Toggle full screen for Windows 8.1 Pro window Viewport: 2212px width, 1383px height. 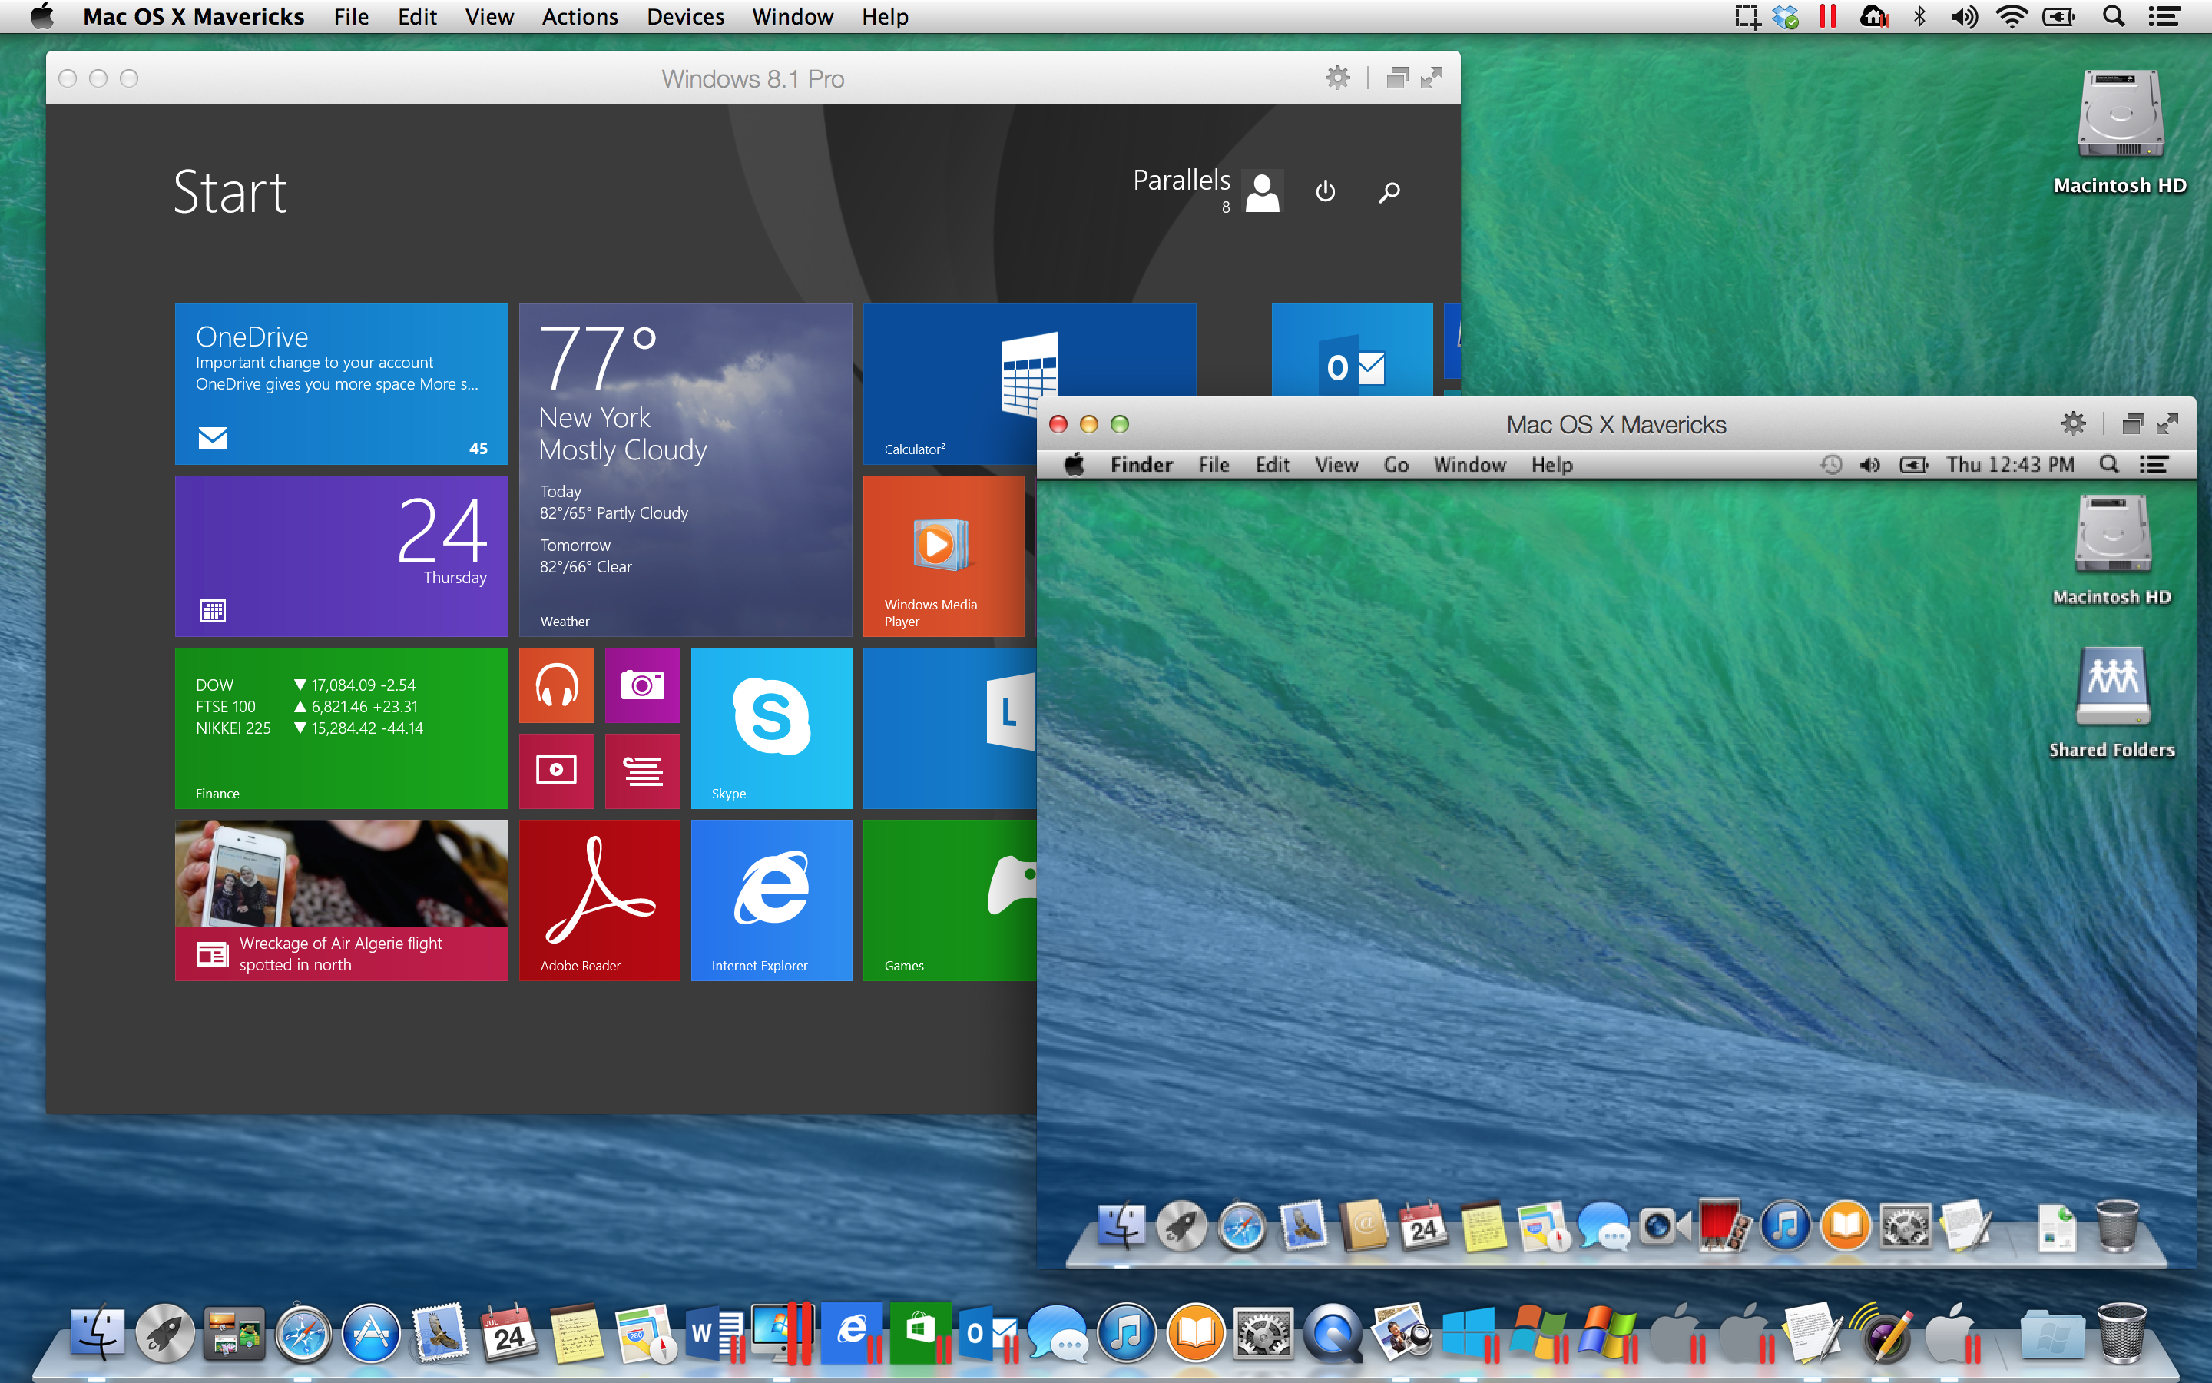click(x=1432, y=78)
